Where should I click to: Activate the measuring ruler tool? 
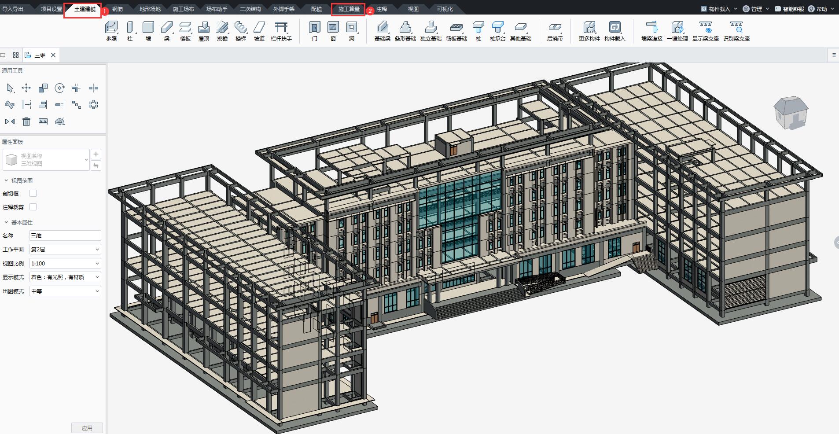click(43, 121)
